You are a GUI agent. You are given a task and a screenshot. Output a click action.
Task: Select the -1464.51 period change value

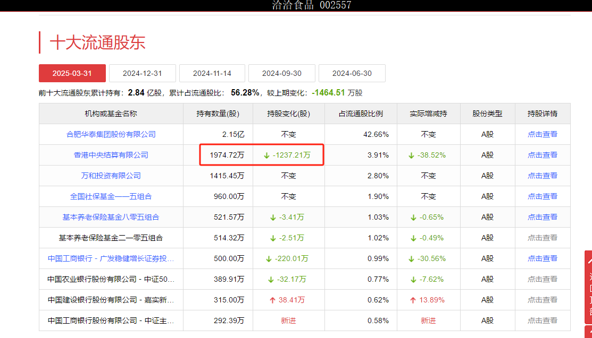click(x=329, y=93)
